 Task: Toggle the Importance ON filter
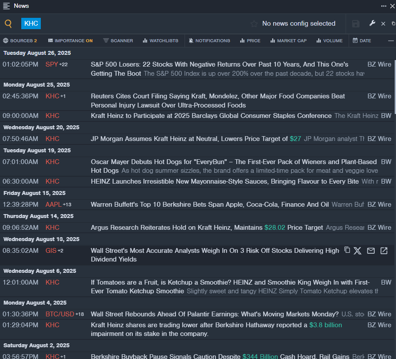[x=70, y=41]
